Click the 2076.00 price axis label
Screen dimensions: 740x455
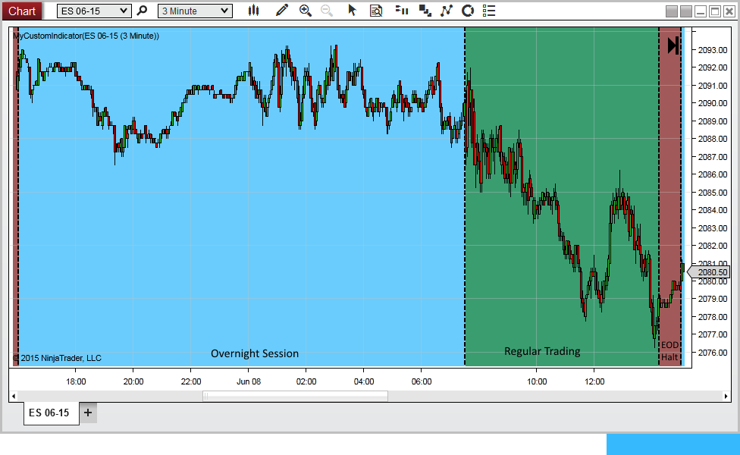click(713, 353)
